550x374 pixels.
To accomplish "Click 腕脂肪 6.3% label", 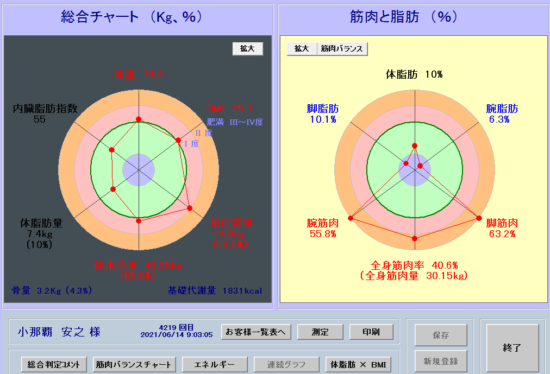I will [502, 114].
